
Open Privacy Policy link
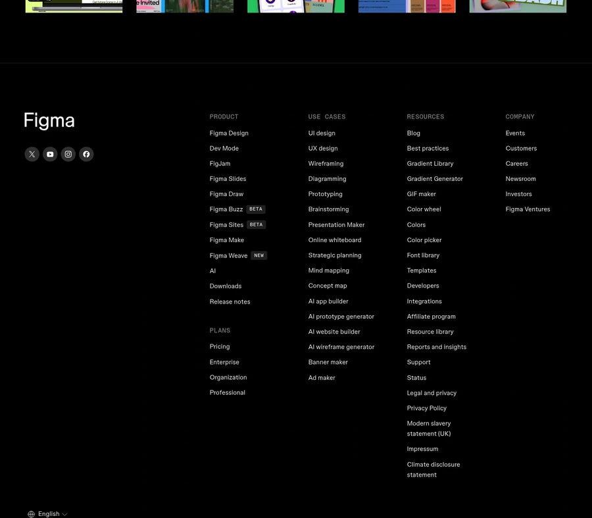pos(427,408)
